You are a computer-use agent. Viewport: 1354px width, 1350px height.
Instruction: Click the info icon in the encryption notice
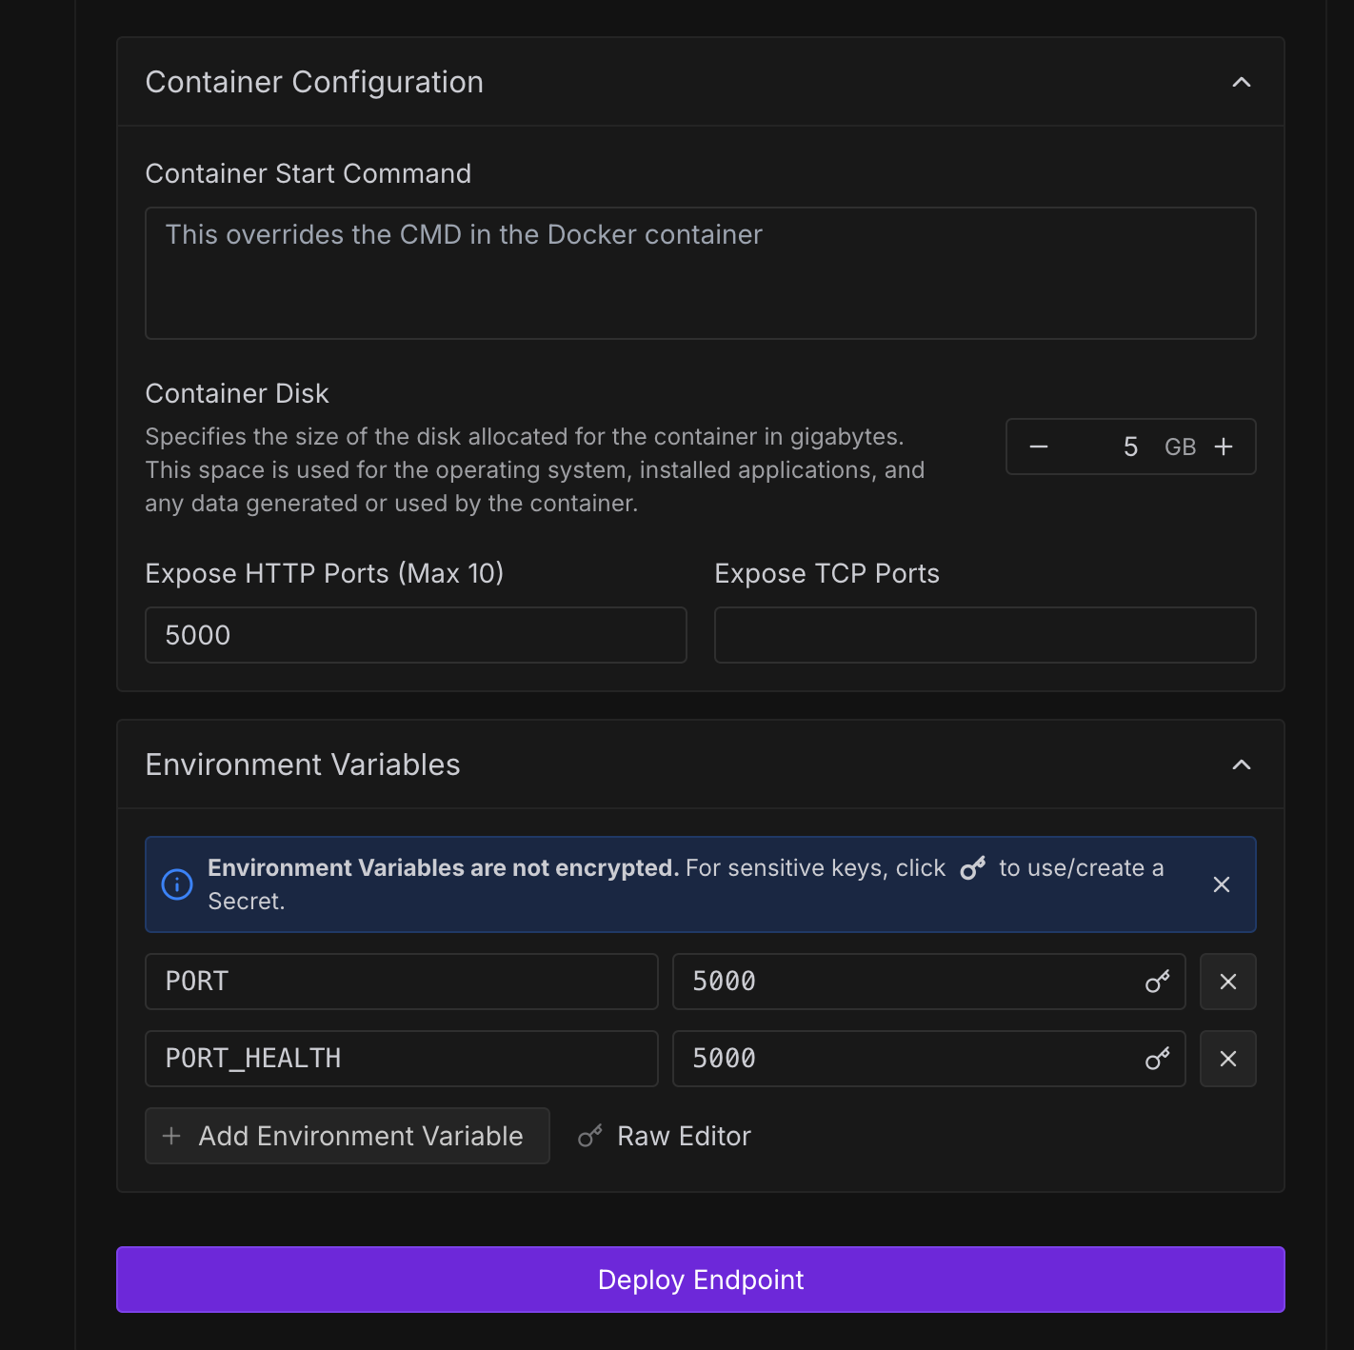coord(177,884)
